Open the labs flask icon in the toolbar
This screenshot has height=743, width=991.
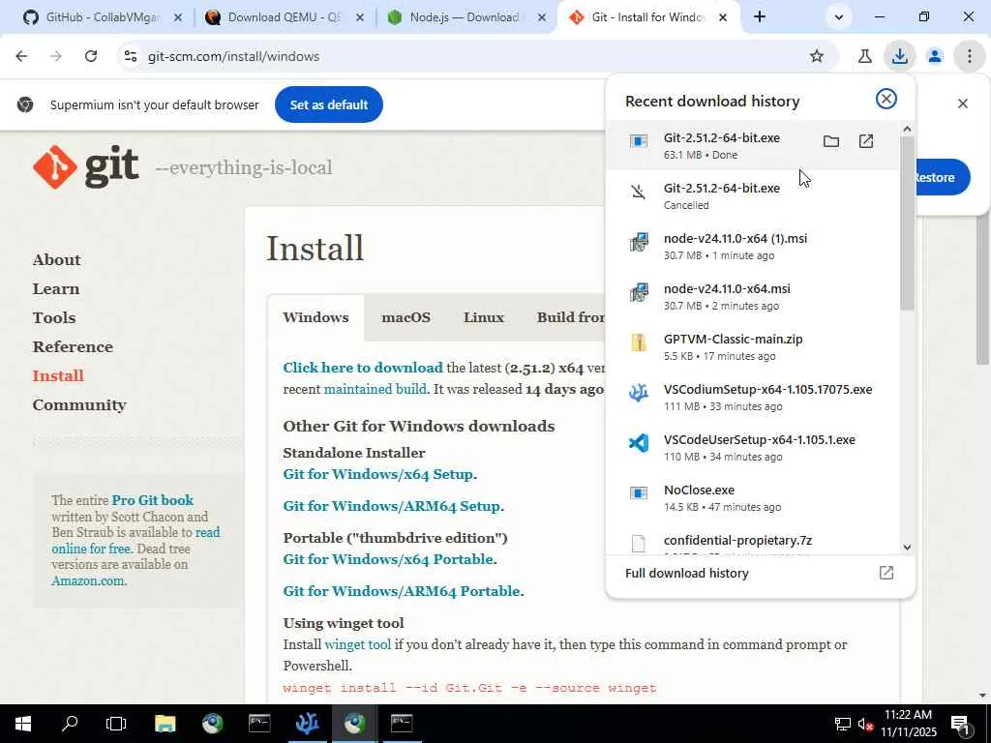point(864,56)
